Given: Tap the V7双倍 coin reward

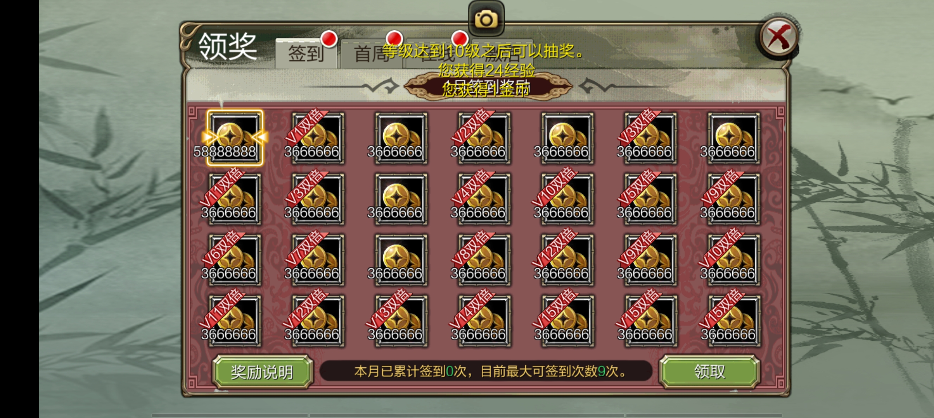Looking at the screenshot, I should click(x=318, y=260).
